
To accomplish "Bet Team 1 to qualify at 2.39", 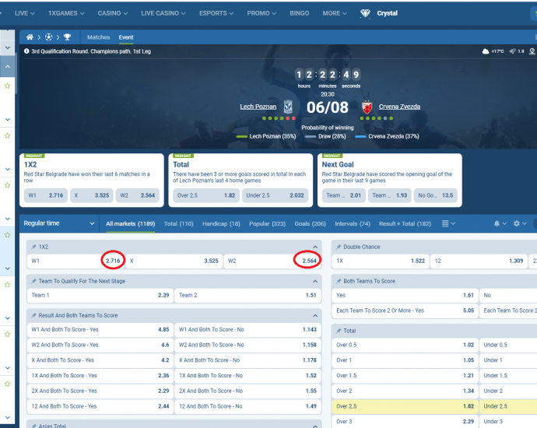I will pyautogui.click(x=100, y=295).
